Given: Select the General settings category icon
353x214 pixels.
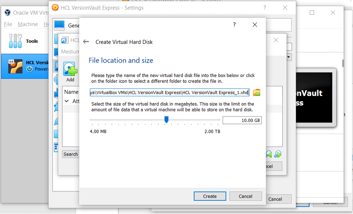Looking at the screenshot, I should tap(59, 25).
